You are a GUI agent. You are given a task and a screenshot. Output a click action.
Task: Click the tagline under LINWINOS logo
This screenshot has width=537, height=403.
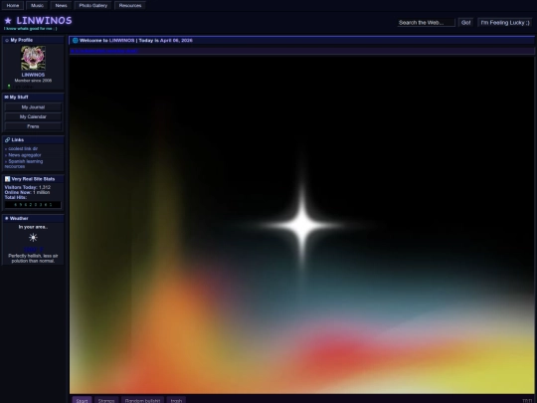click(x=31, y=29)
